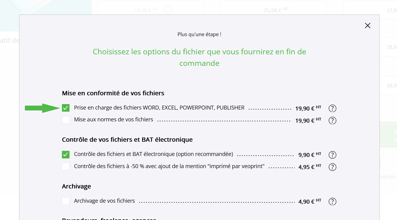
Task: Uncheck Contrôle des fichiers et BAT électronique checkbox
Action: 66,154
